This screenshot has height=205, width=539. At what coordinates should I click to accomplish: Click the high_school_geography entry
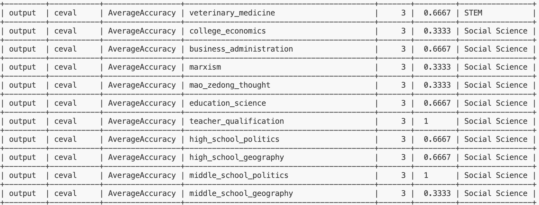point(236,157)
